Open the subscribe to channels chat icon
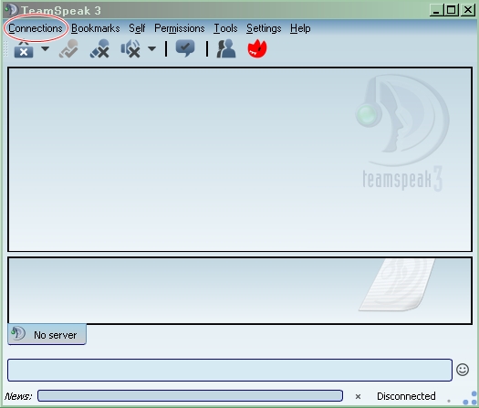479x408 pixels. click(x=185, y=48)
